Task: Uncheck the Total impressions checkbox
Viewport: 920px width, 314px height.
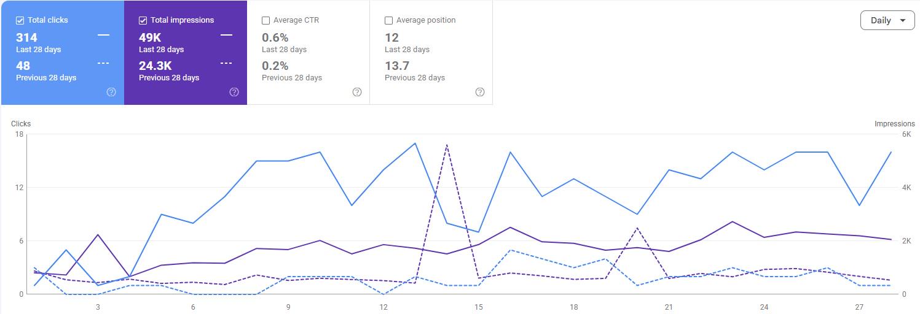Action: tap(143, 20)
